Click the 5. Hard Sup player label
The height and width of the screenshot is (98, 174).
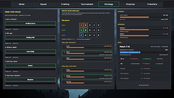[13, 76]
